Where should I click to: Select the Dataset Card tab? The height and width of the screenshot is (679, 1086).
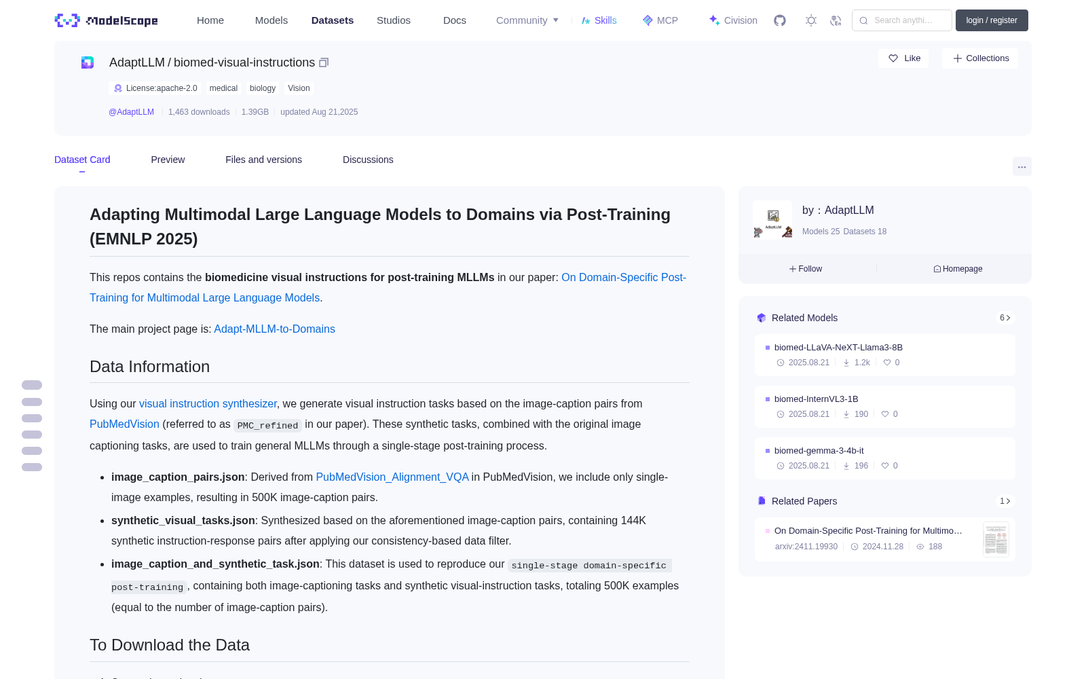82,160
